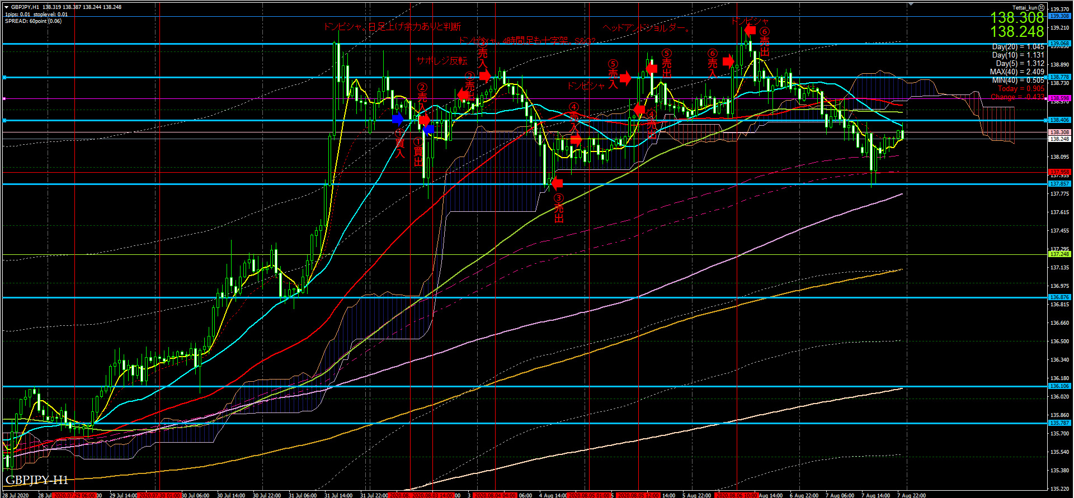Click the white 138.248 bid price tag
Viewport: 1074px width, 498px height.
click(x=1059, y=139)
